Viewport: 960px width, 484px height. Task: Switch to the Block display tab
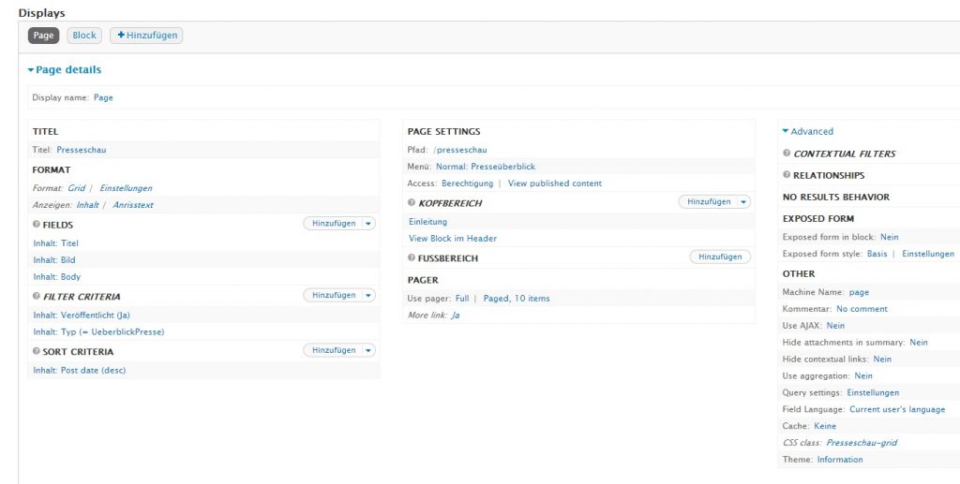[84, 36]
